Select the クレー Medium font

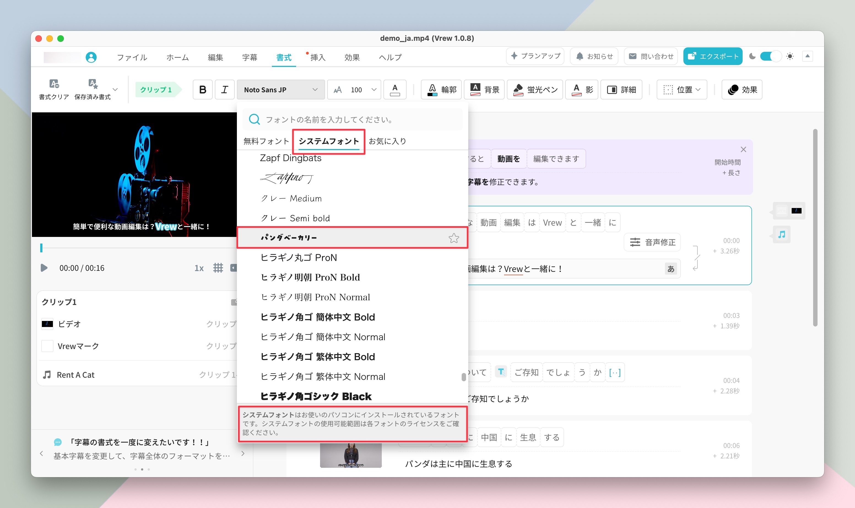tap(352, 199)
